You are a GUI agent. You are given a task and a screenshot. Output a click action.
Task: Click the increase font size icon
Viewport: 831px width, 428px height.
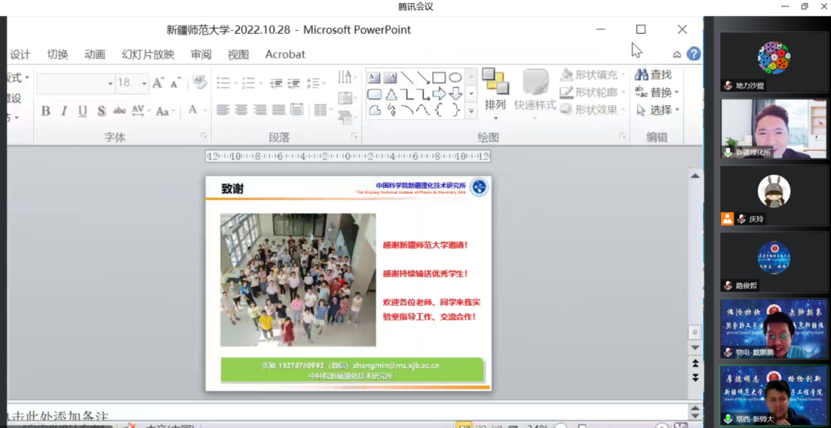click(x=158, y=83)
